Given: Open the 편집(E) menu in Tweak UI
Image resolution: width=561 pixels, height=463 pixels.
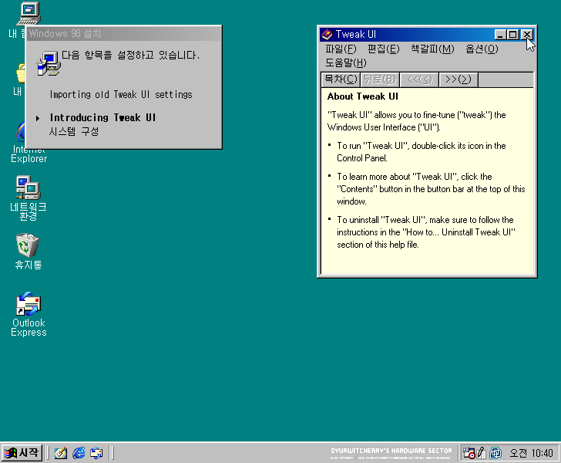Looking at the screenshot, I should click(384, 49).
